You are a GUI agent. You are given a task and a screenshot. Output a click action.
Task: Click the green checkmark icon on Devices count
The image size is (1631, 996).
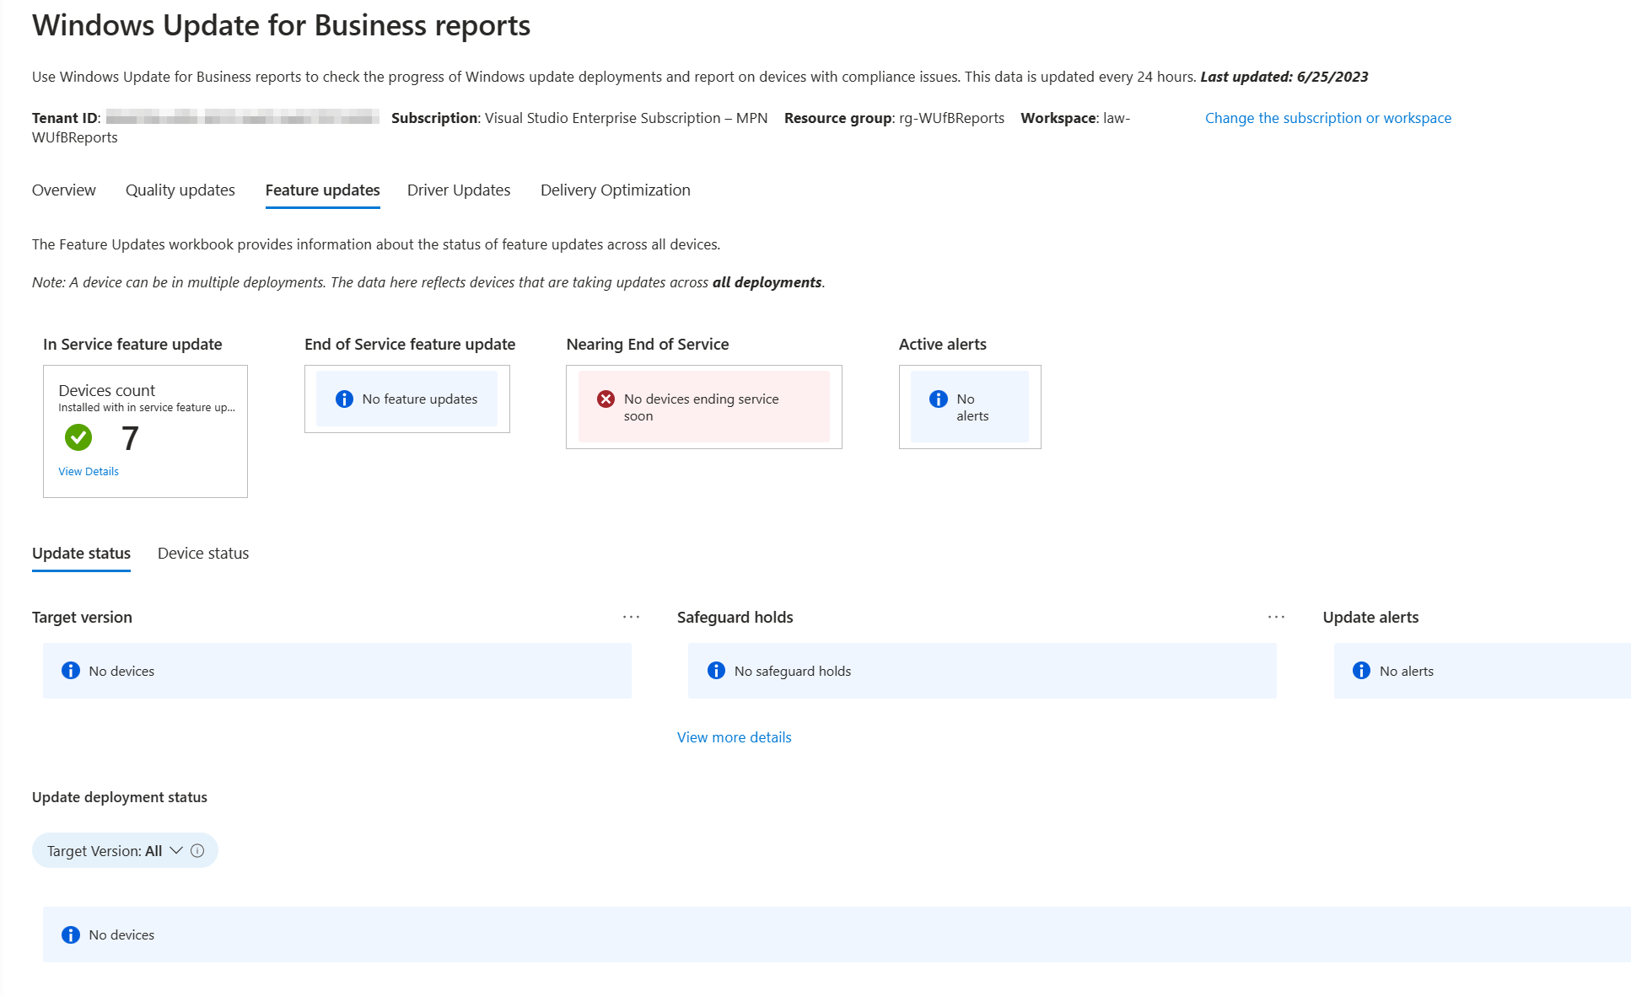pos(78,437)
